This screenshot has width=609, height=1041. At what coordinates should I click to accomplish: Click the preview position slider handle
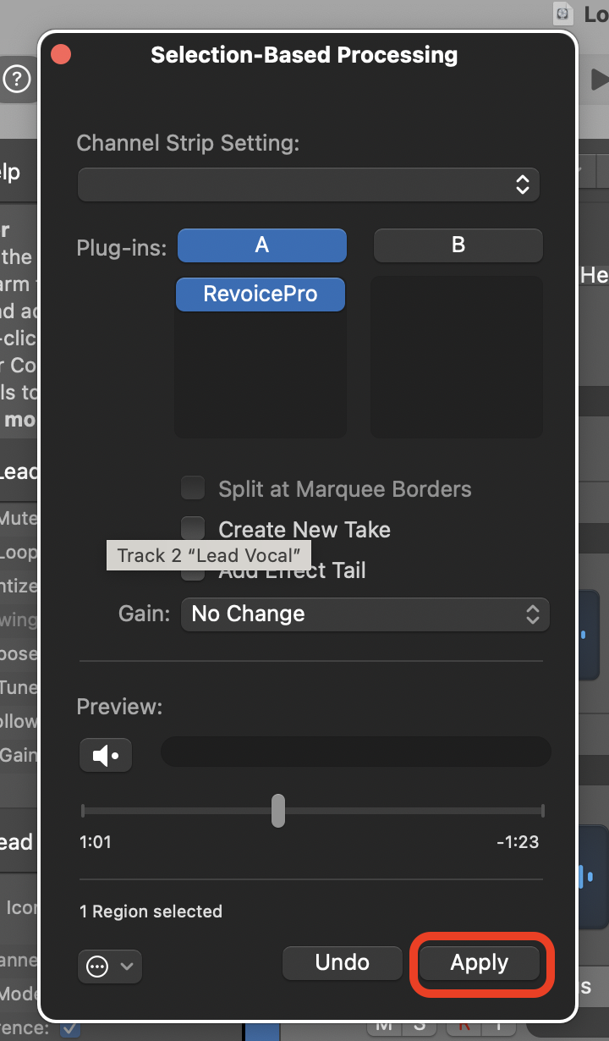277,811
